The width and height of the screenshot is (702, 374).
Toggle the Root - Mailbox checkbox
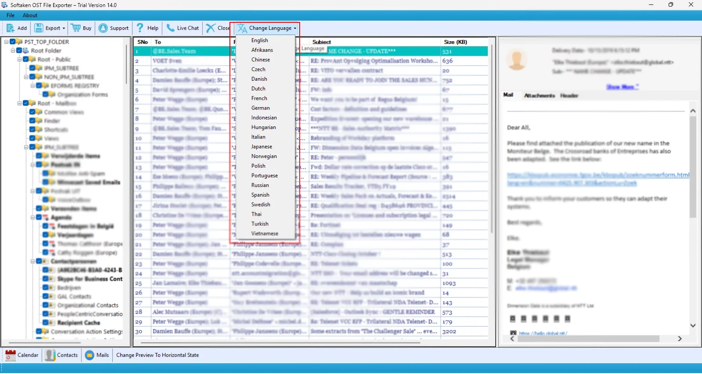click(26, 103)
